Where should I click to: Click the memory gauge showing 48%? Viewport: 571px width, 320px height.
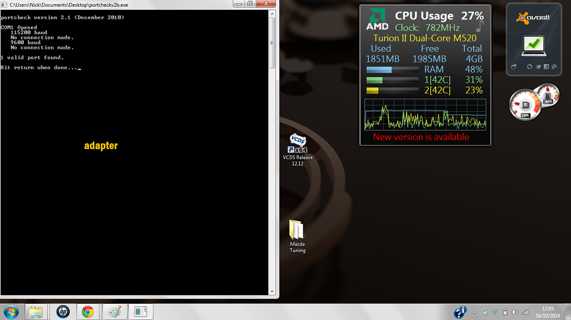tap(547, 95)
